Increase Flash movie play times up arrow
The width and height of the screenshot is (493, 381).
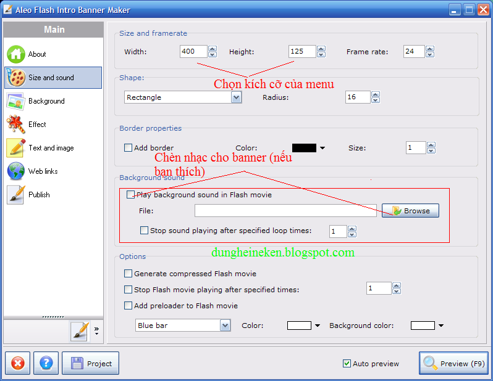397,285
